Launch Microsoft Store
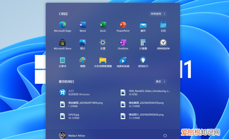 63,45
